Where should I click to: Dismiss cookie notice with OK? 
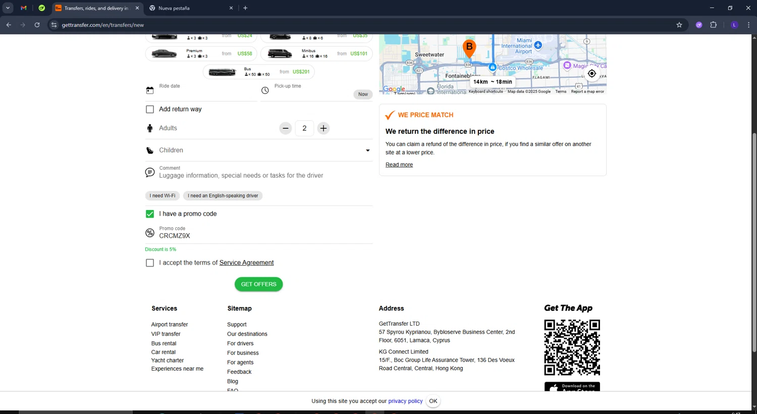[433, 401]
